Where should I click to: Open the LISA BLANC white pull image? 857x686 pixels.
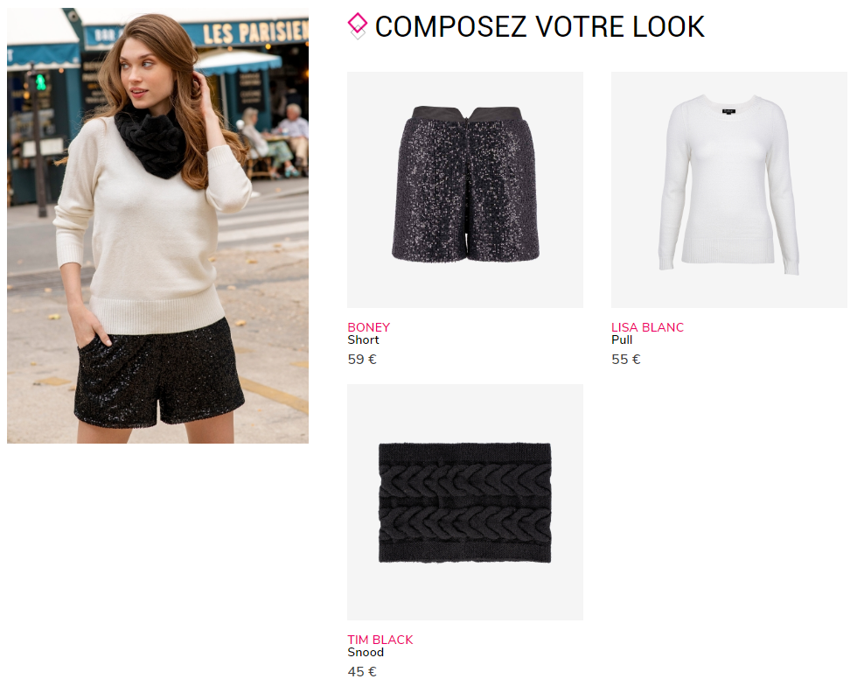pyautogui.click(x=729, y=189)
